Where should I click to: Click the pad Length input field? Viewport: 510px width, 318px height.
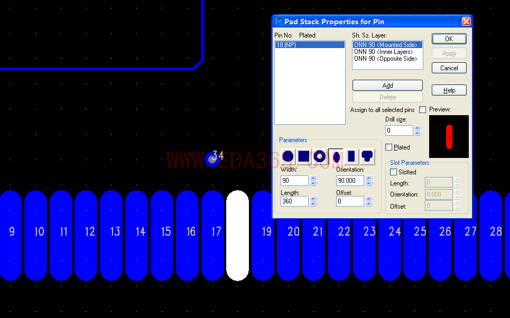294,201
